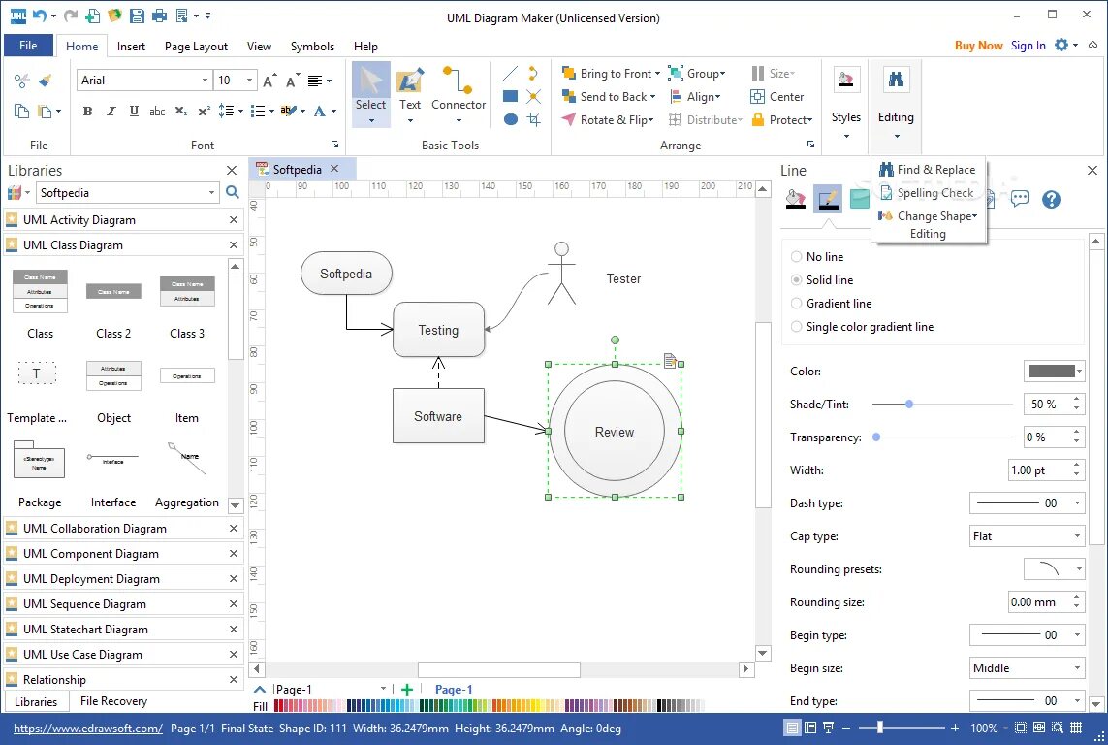This screenshot has height=745, width=1108.
Task: Select the Connector tool
Action: pos(458,93)
